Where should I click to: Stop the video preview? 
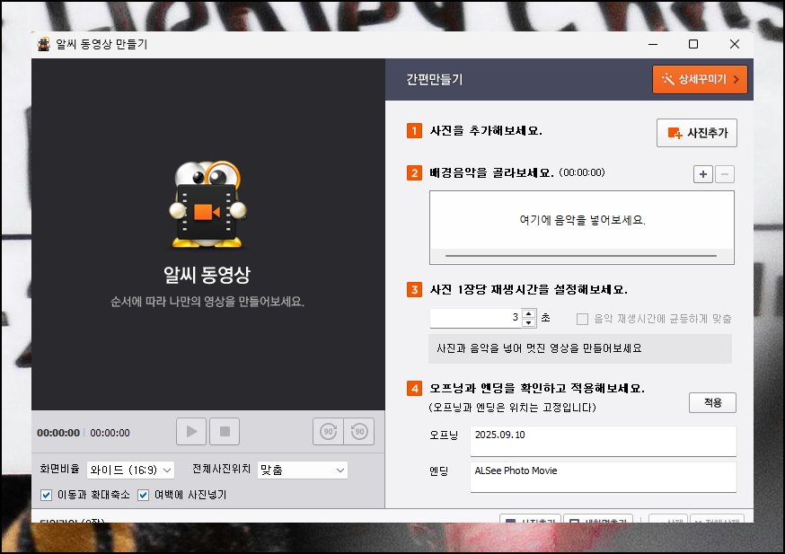pos(225,431)
